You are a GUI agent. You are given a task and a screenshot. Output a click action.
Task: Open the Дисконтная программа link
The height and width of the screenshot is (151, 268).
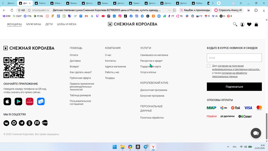pyautogui.click(x=154, y=90)
